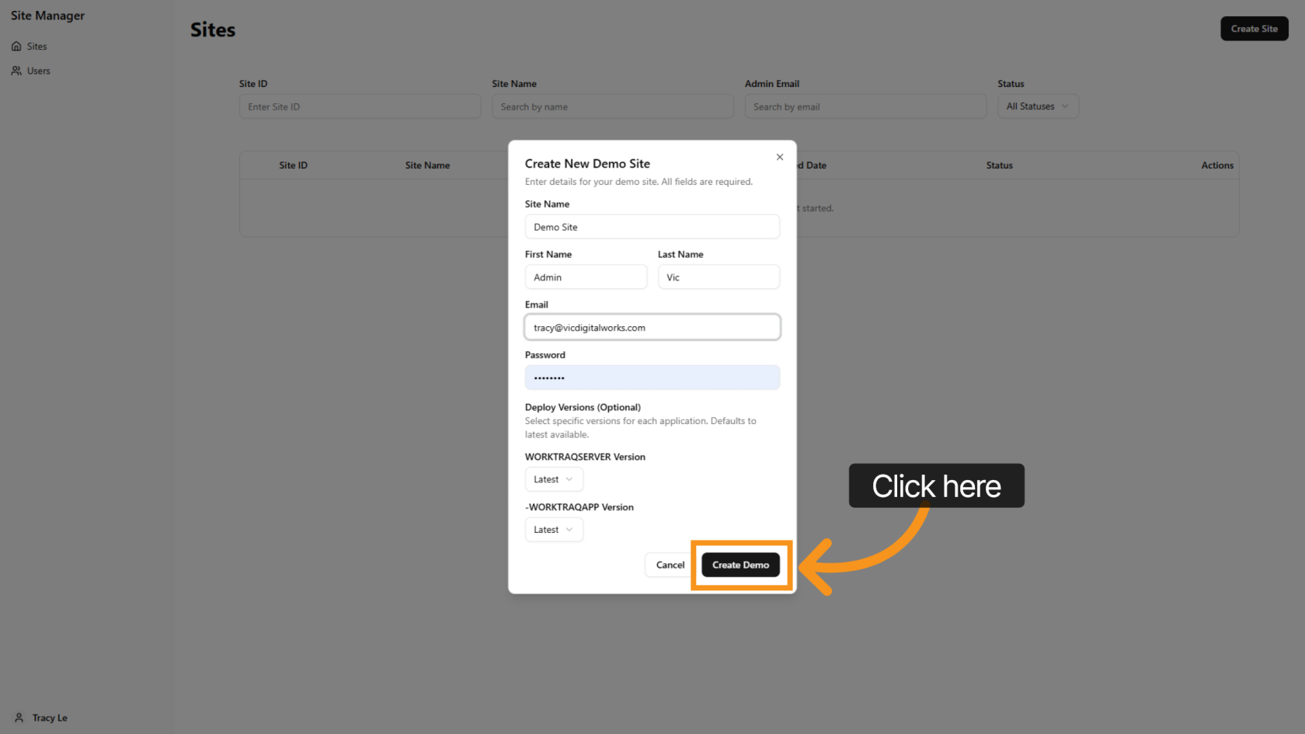Open the Users menu item
Viewport: 1305px width, 734px height.
click(x=38, y=71)
